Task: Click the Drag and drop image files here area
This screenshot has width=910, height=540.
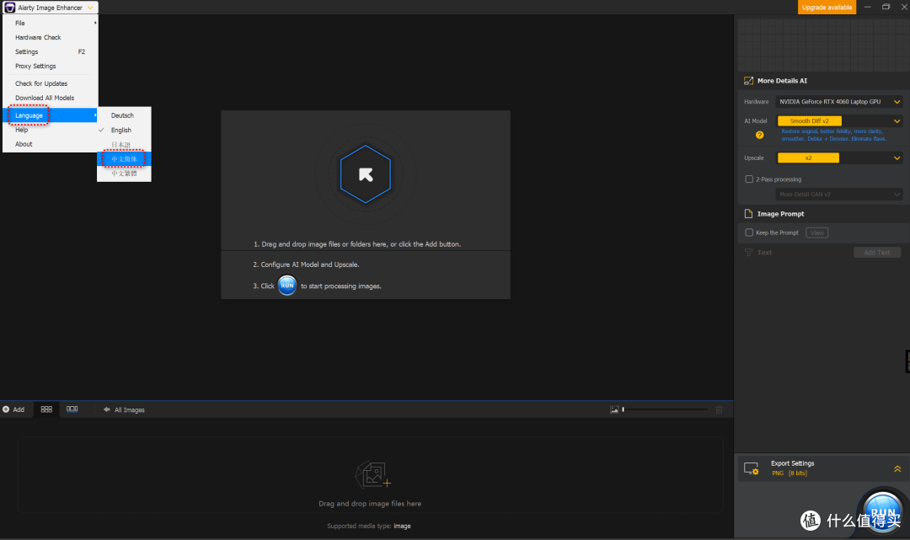Action: (370, 475)
